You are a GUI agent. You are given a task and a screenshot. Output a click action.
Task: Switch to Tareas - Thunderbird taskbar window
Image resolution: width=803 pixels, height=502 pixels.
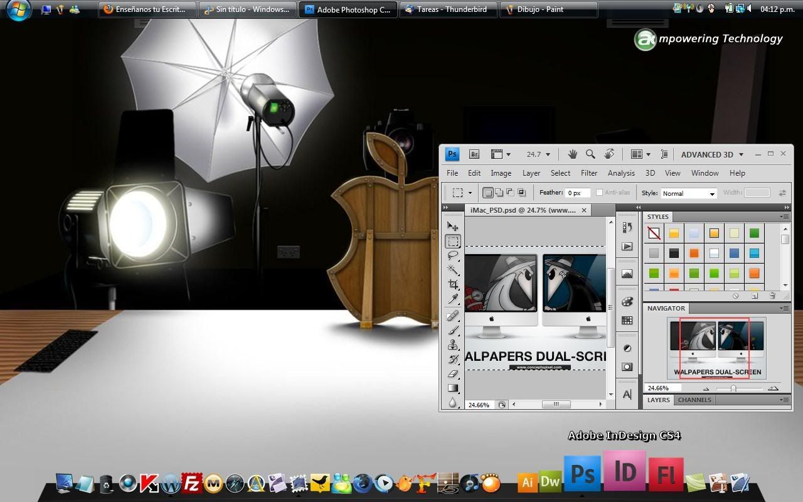tap(448, 9)
